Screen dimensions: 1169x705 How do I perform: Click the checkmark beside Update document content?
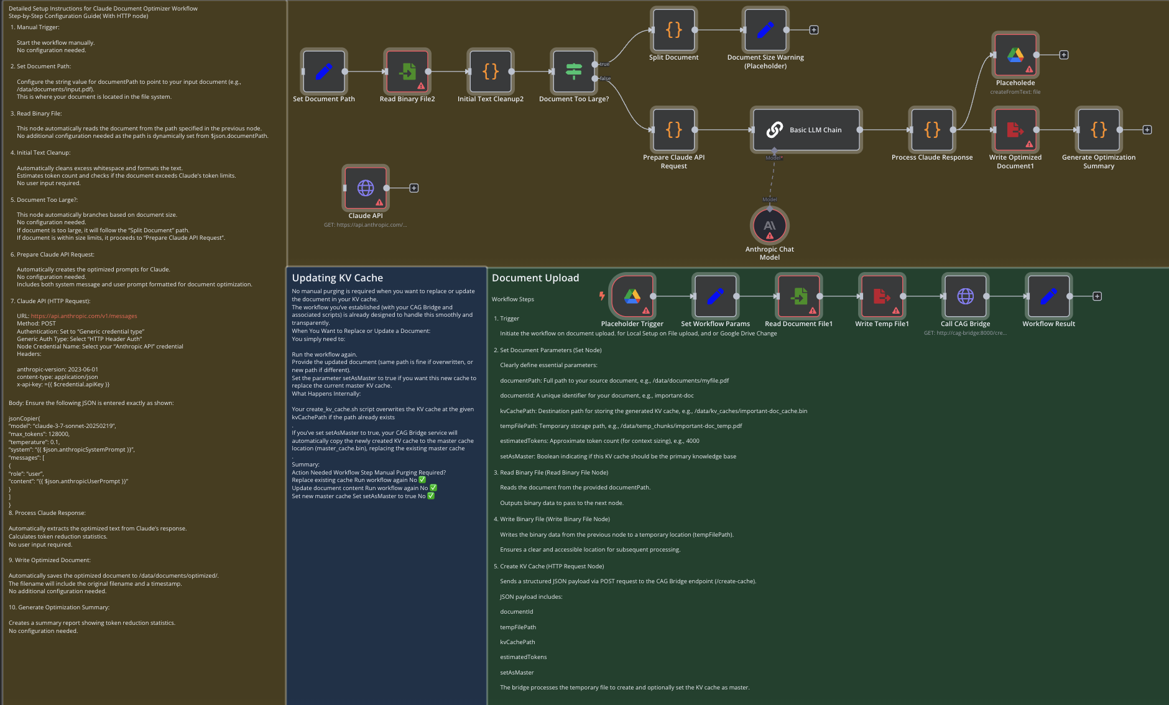(x=433, y=488)
